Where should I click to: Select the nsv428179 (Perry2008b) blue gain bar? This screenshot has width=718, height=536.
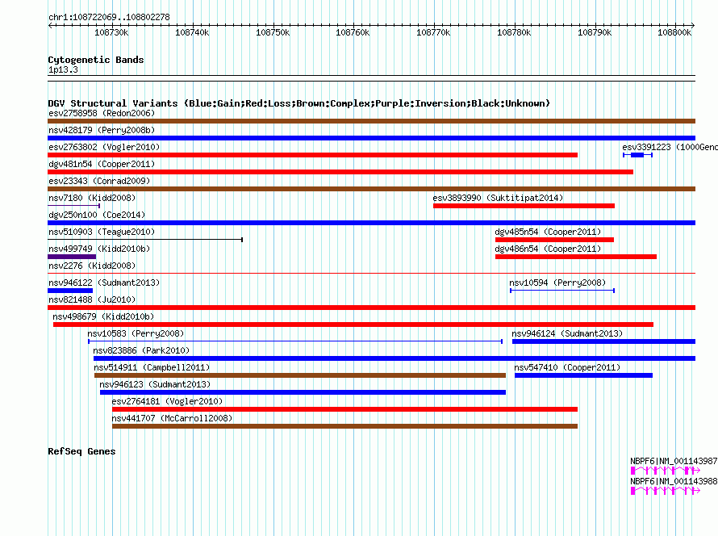371,138
